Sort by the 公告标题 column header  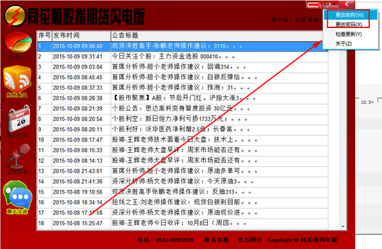[x=217, y=36]
